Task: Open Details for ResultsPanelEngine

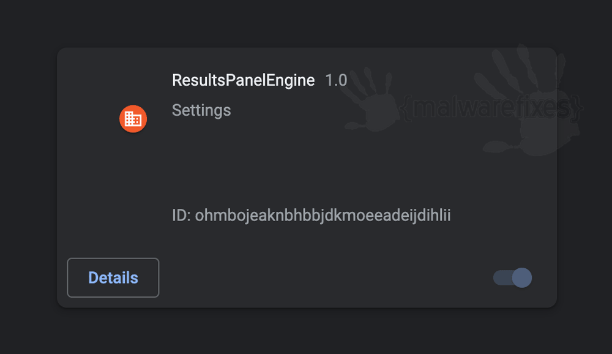Action: [113, 277]
